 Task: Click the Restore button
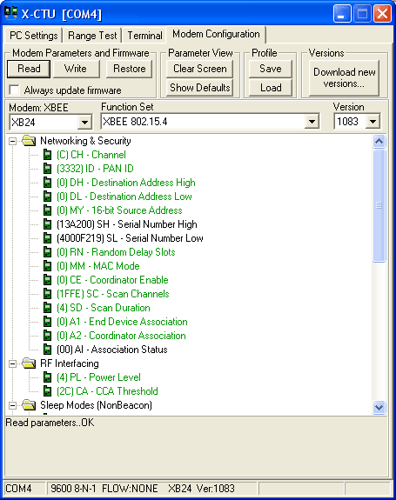129,69
